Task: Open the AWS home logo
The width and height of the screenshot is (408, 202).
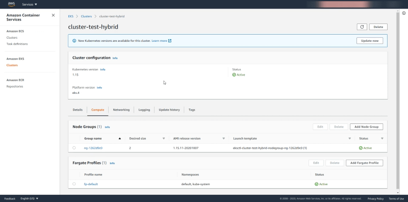Action: [x=11, y=4]
